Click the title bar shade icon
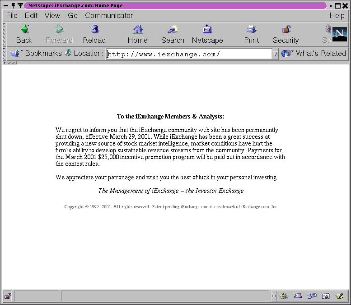The height and width of the screenshot is (305, 351). pyautogui.click(x=20, y=5)
